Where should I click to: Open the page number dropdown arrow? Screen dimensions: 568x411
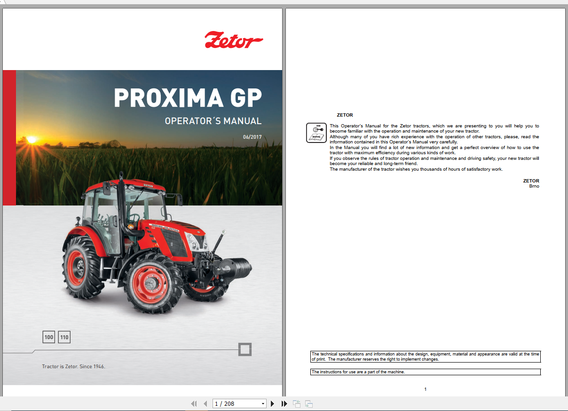point(263,403)
